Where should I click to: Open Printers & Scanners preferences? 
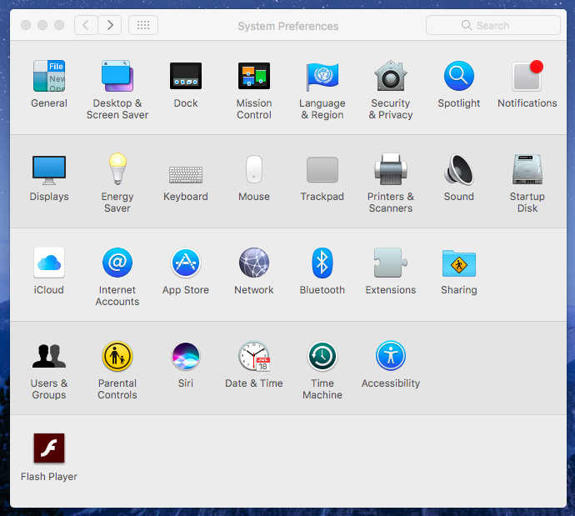coord(391,169)
